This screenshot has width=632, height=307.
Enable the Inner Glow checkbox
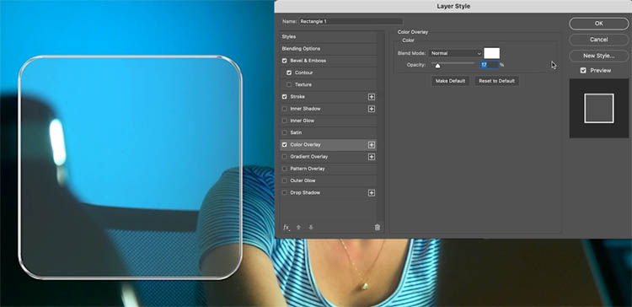pos(285,121)
